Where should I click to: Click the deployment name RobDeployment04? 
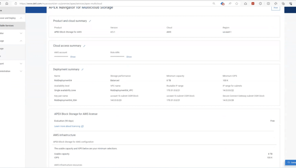pos(63,81)
